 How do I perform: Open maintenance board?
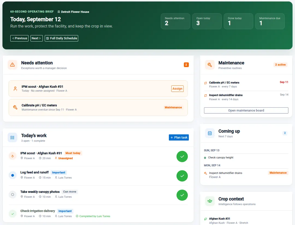[x=246, y=110]
